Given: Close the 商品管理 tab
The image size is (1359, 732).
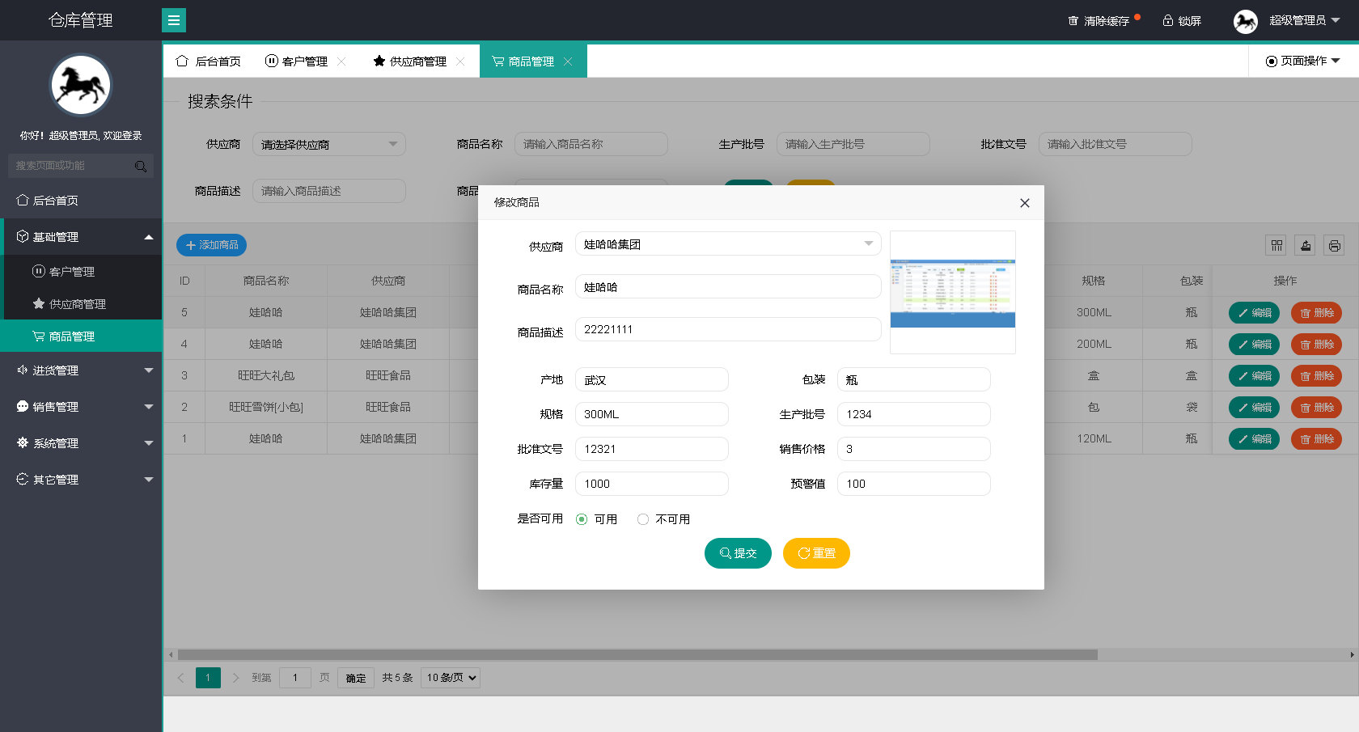Looking at the screenshot, I should pyautogui.click(x=568, y=61).
